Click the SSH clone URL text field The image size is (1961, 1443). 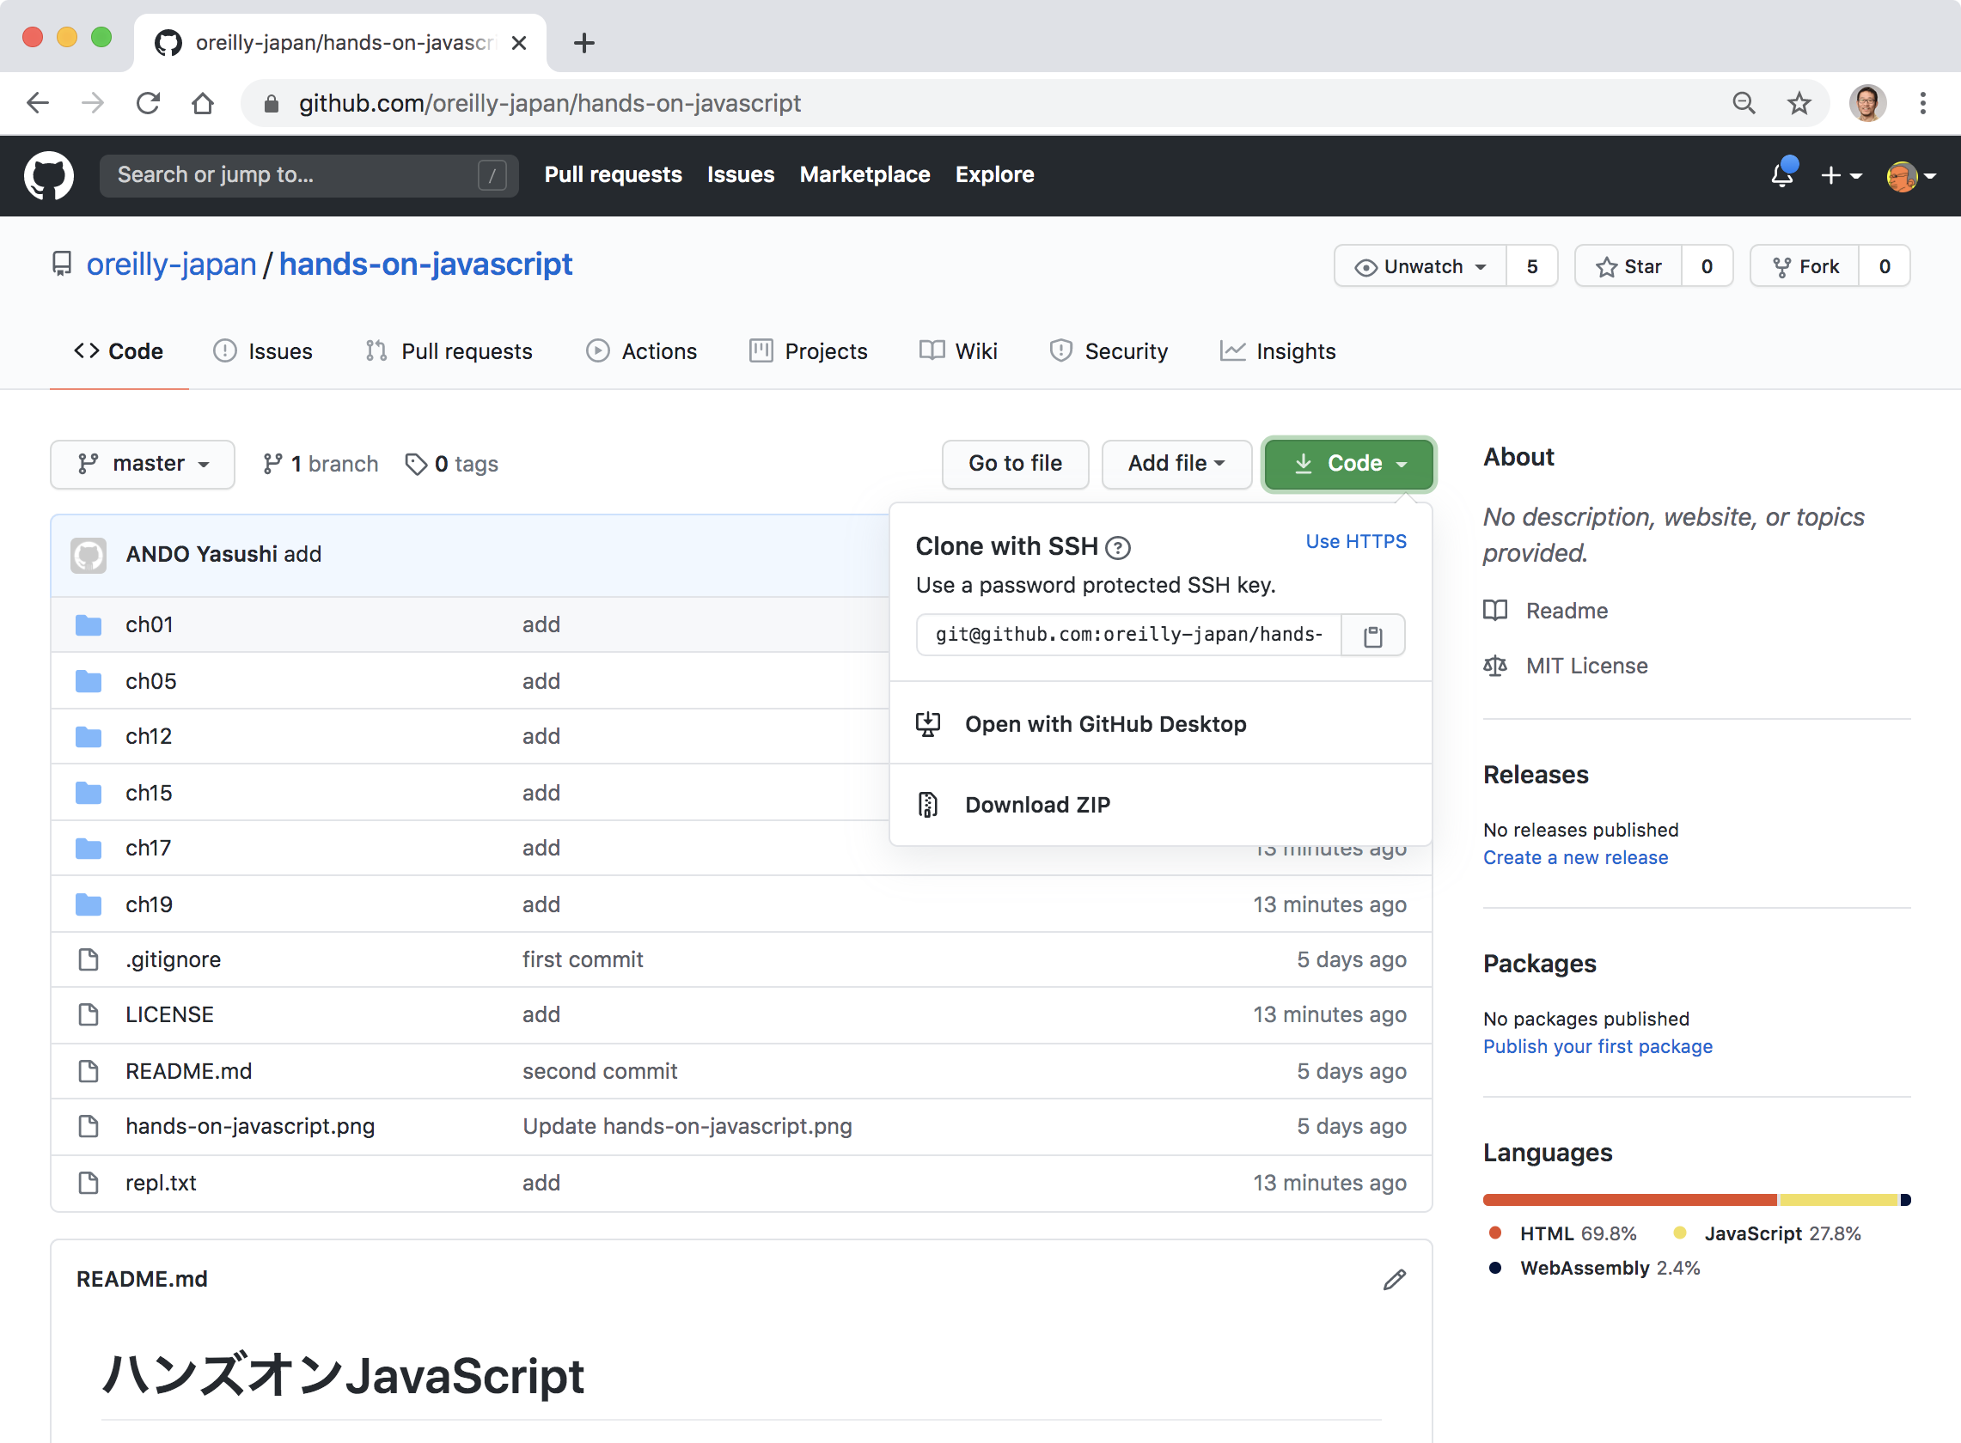click(1128, 635)
